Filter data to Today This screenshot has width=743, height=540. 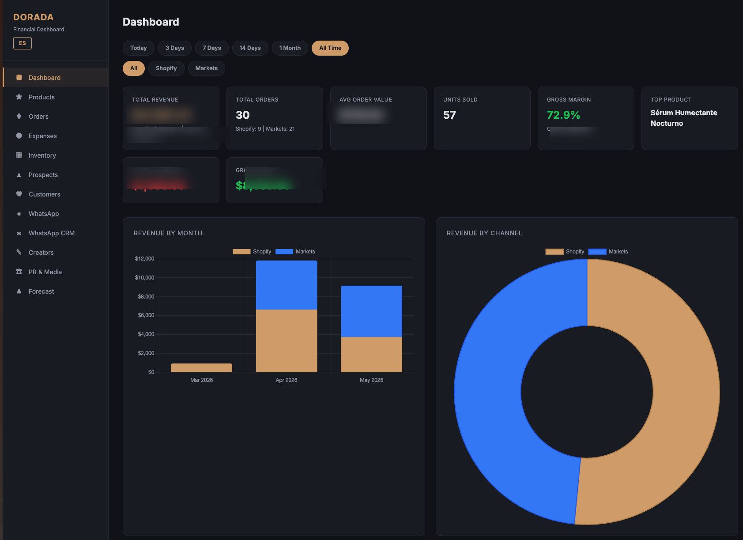[138, 48]
